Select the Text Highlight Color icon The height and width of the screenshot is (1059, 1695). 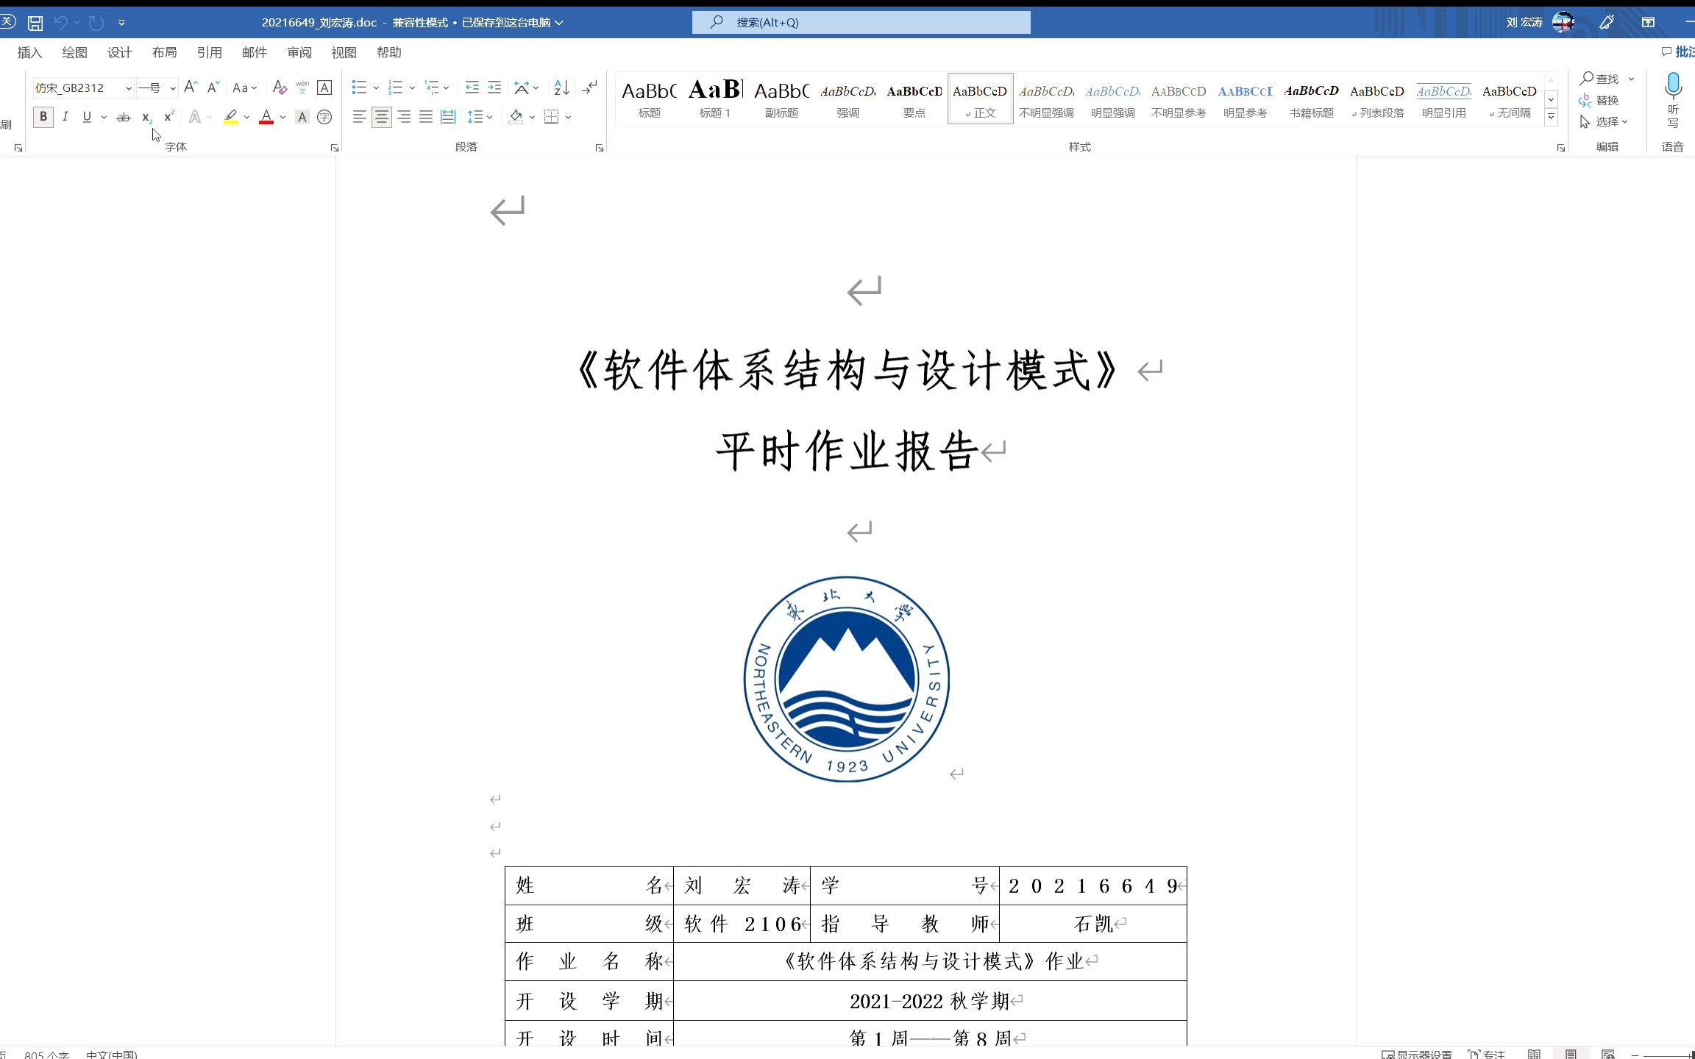(x=231, y=117)
